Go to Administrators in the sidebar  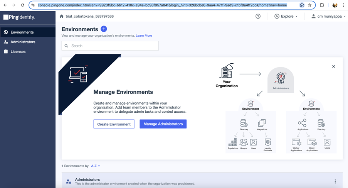[23, 42]
